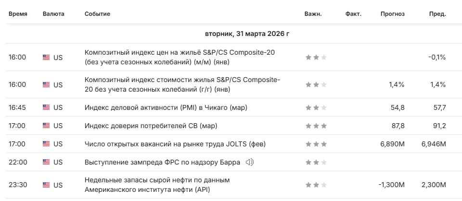The image size is (462, 201).
Task: Click US flag in the 23:30 API row
Action: 46,185
